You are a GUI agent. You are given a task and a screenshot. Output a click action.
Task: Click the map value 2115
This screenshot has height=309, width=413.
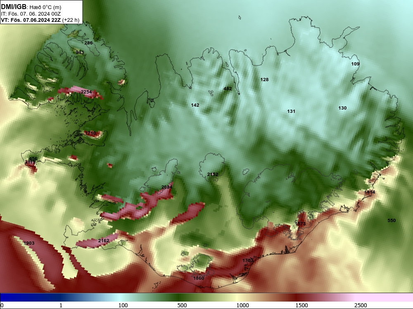tap(30, 162)
